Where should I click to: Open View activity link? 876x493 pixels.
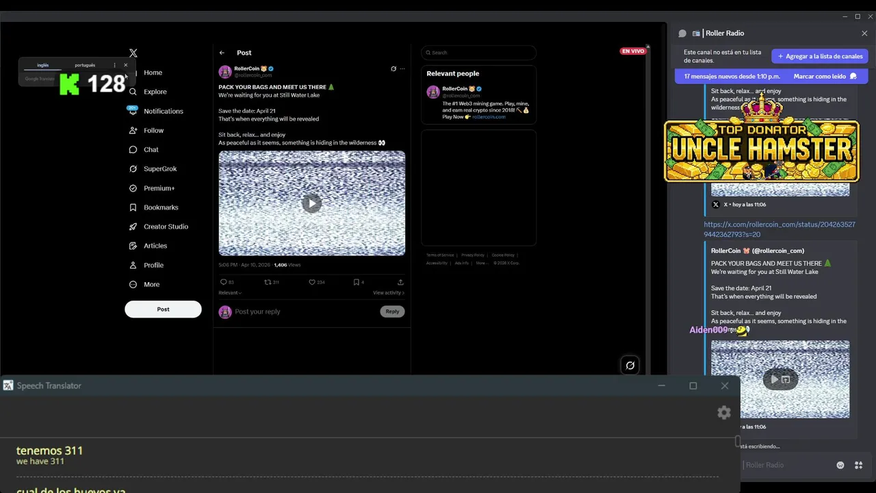(388, 293)
